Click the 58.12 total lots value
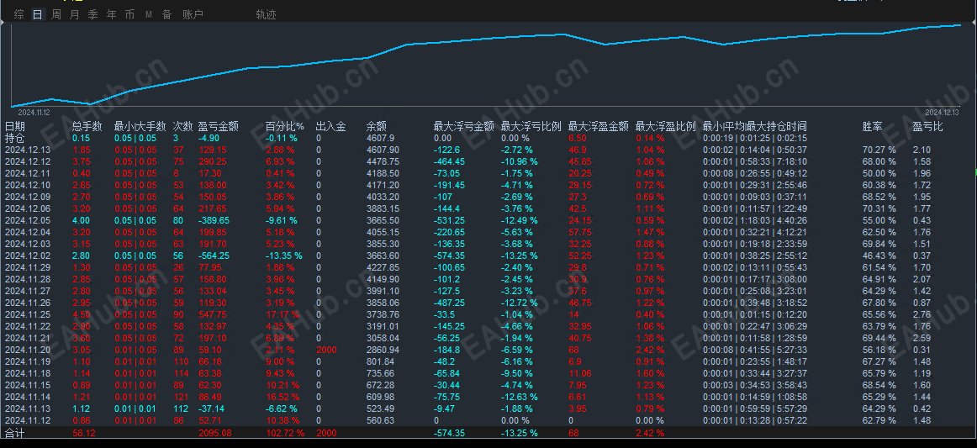Screen dimensions: 977x448 coord(83,433)
